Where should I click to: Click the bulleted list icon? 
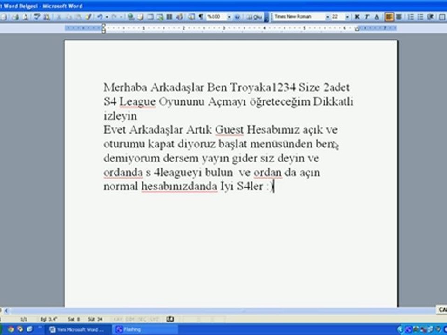(x=420, y=17)
